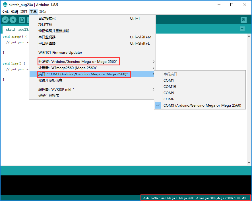Screen dimensions: 252x201
Task: Open the 帮助 menu
Action: tap(43, 12)
